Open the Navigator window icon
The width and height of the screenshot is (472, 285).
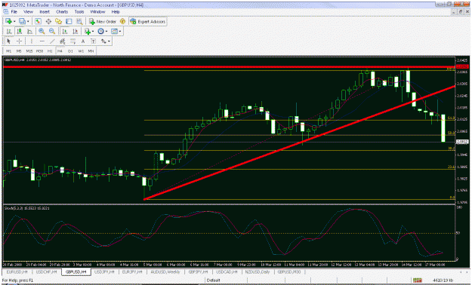(58, 21)
